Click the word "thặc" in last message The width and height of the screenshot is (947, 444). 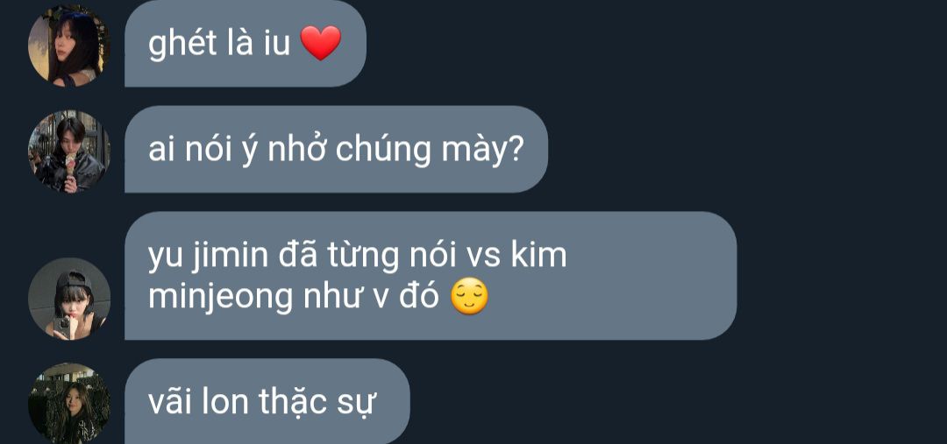click(x=294, y=404)
